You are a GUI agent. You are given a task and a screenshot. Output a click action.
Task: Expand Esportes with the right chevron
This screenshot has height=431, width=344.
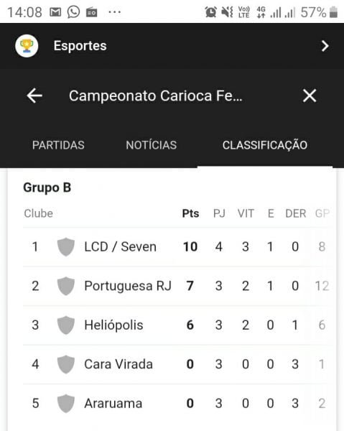325,46
